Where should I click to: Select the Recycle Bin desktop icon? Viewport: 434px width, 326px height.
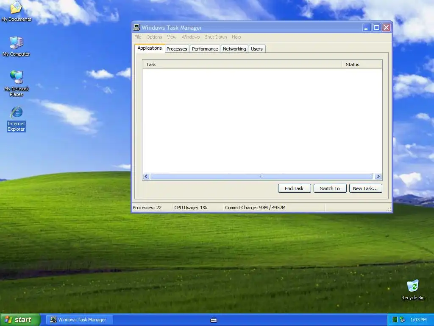pyautogui.click(x=413, y=289)
